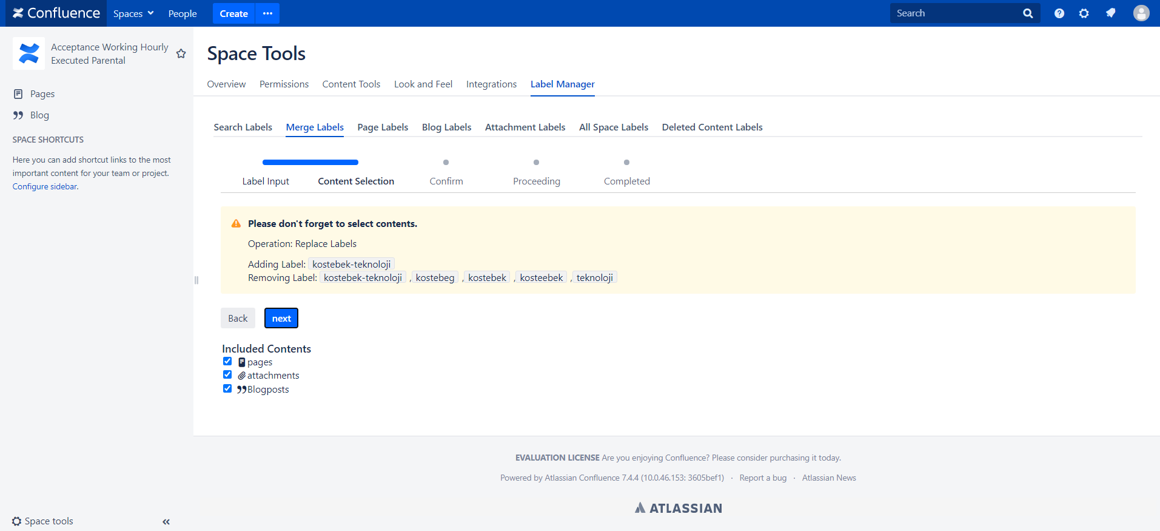Switch to Look and Feel tab
Image resolution: width=1160 pixels, height=531 pixels.
coord(423,84)
